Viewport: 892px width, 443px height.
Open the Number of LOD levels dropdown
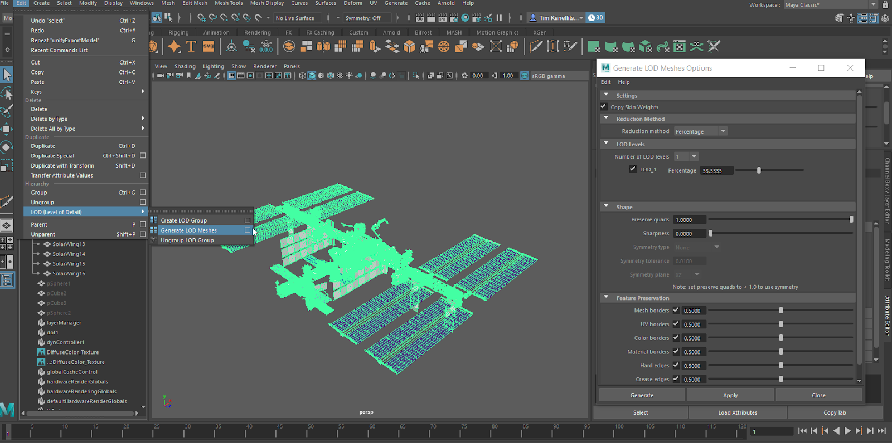(x=686, y=157)
